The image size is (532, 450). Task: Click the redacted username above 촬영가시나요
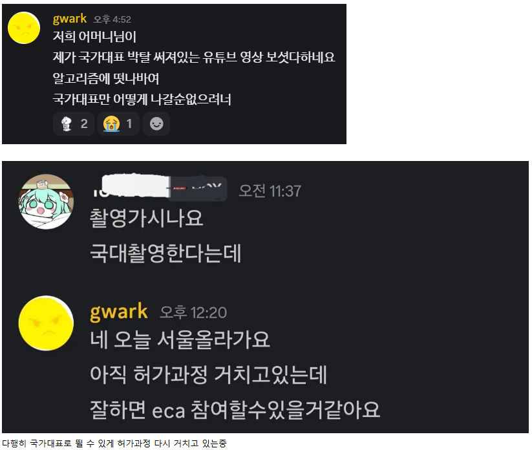(159, 187)
